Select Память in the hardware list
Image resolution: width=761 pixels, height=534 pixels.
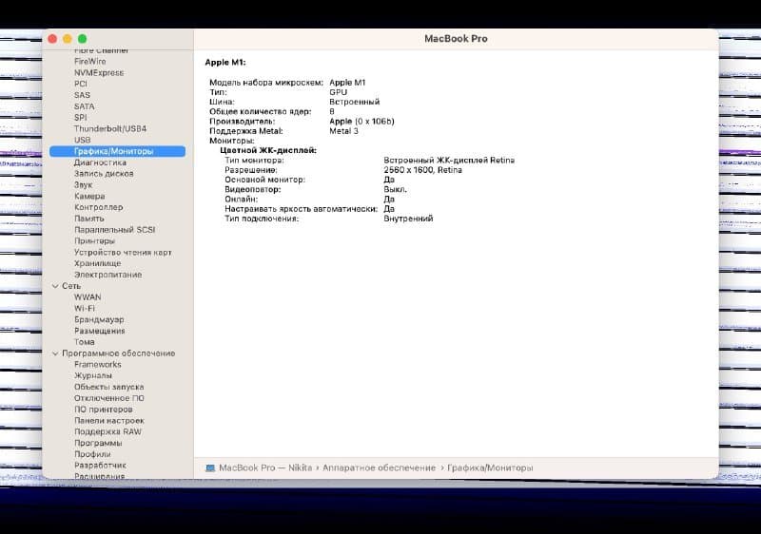(89, 219)
